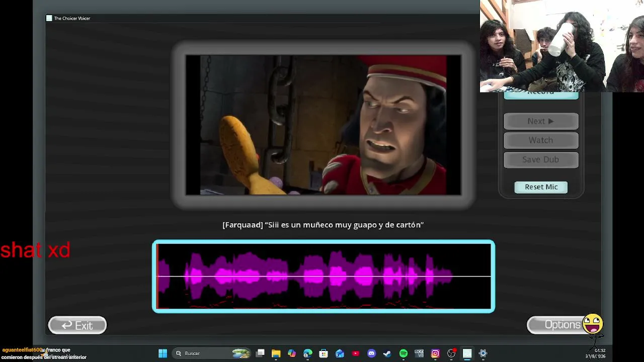Click the Farquaad subtitle line text
This screenshot has height=362, width=644.
323,225
